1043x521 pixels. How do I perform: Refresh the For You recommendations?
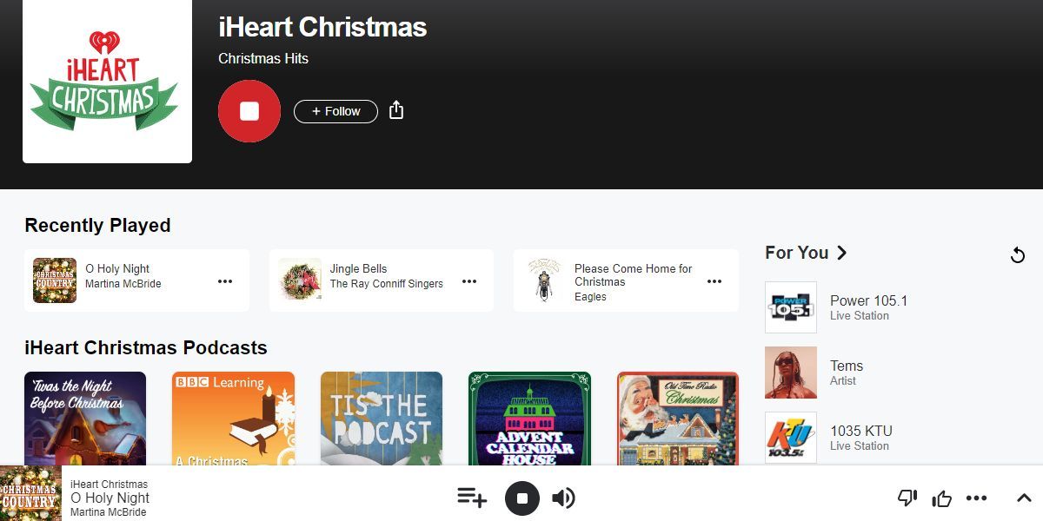pos(1018,255)
